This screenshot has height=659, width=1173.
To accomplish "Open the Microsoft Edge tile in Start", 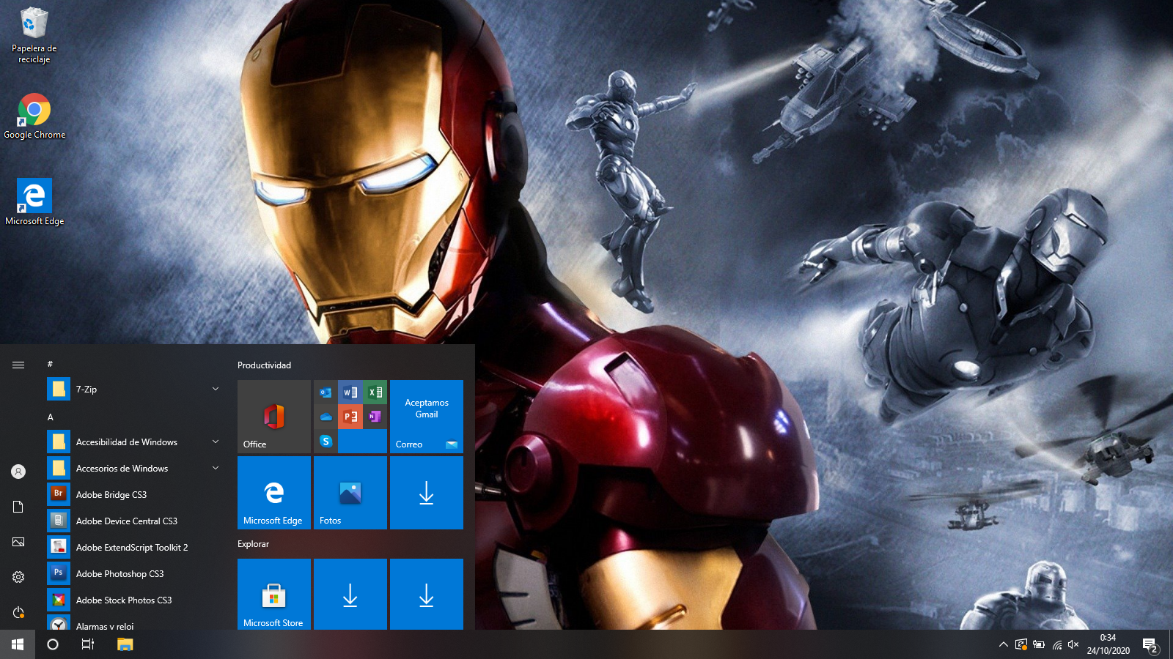I will 274,493.
